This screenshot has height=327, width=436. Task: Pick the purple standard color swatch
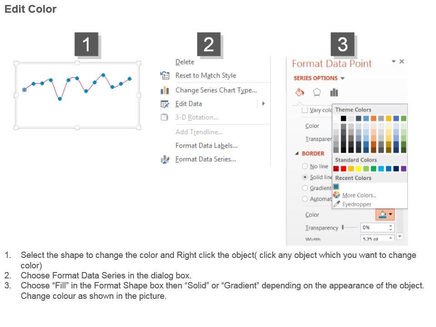click(403, 168)
